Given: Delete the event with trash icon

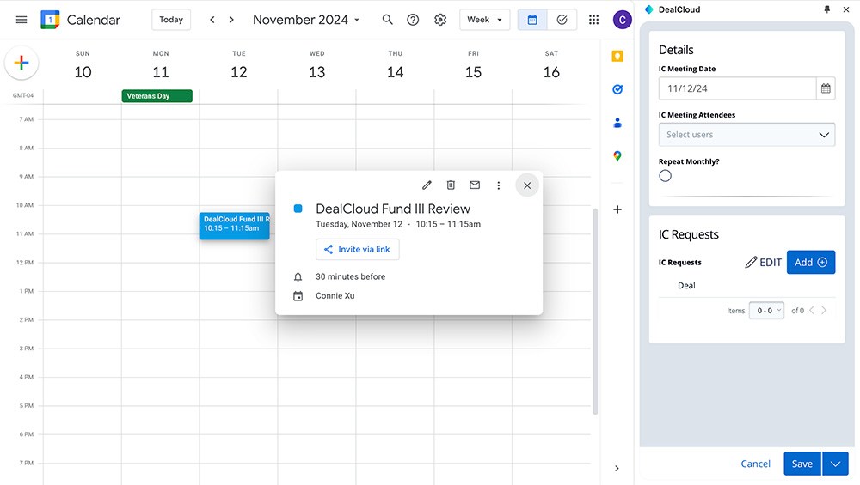Looking at the screenshot, I should [451, 185].
